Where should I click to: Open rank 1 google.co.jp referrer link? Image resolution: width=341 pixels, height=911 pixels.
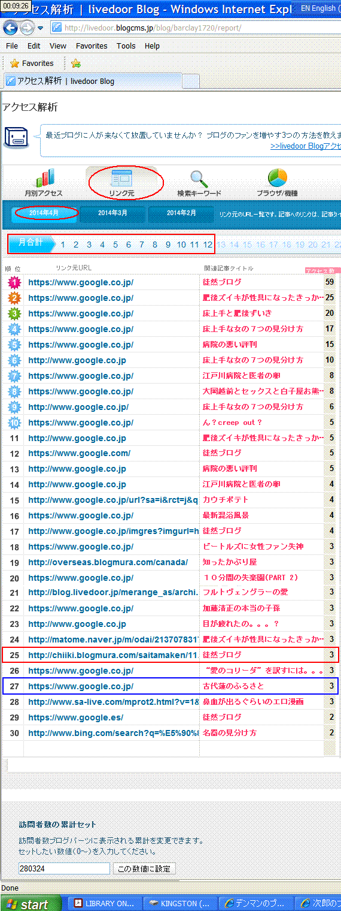pos(81,282)
